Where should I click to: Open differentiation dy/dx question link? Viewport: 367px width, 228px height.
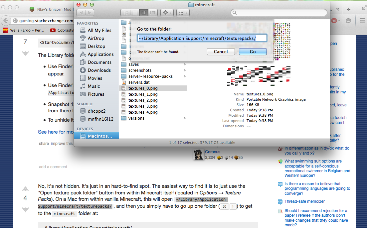pos(317,151)
